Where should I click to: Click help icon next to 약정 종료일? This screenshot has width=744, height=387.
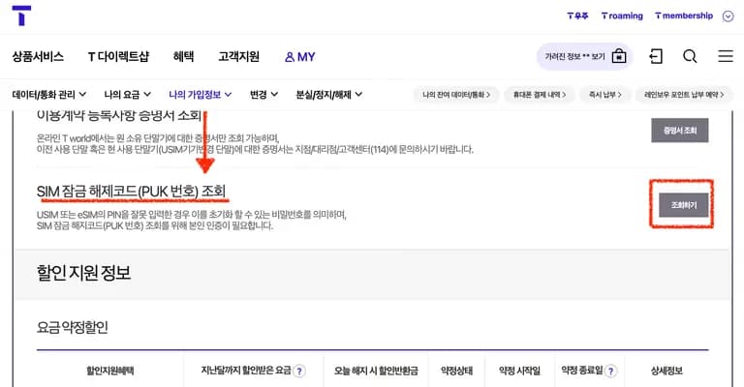[611, 371]
